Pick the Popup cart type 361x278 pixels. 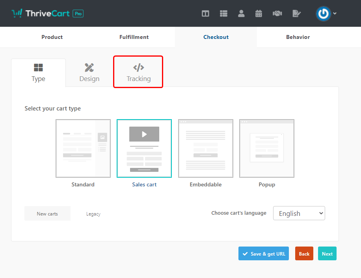(266, 149)
